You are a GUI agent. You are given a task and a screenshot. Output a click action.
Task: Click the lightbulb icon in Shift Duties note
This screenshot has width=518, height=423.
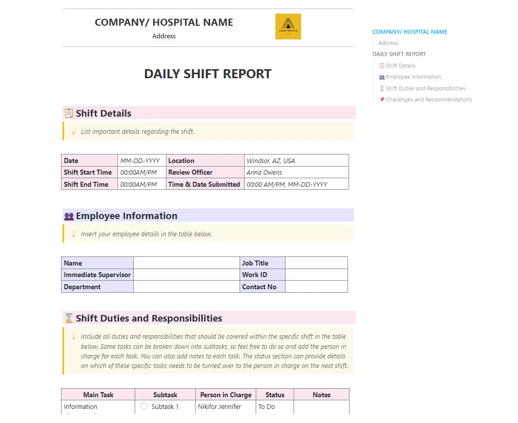pyautogui.click(x=74, y=337)
